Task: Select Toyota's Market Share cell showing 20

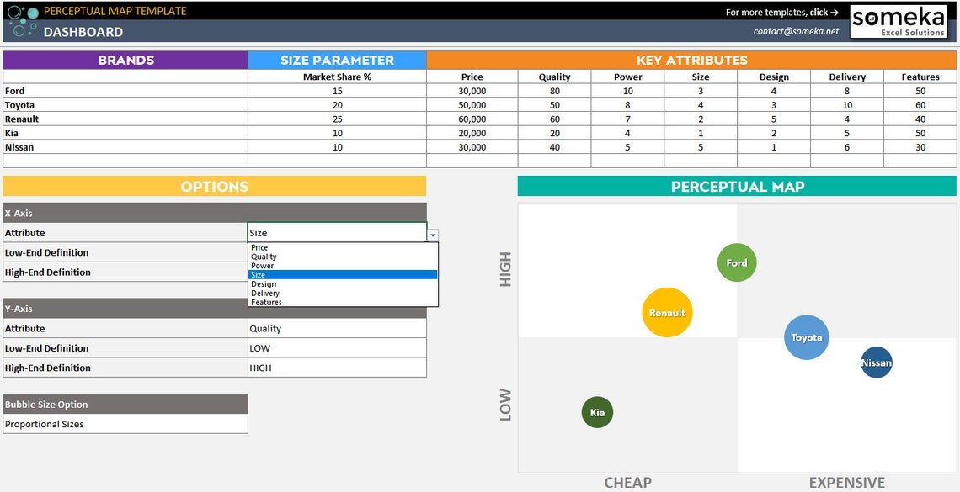Action: pos(336,104)
